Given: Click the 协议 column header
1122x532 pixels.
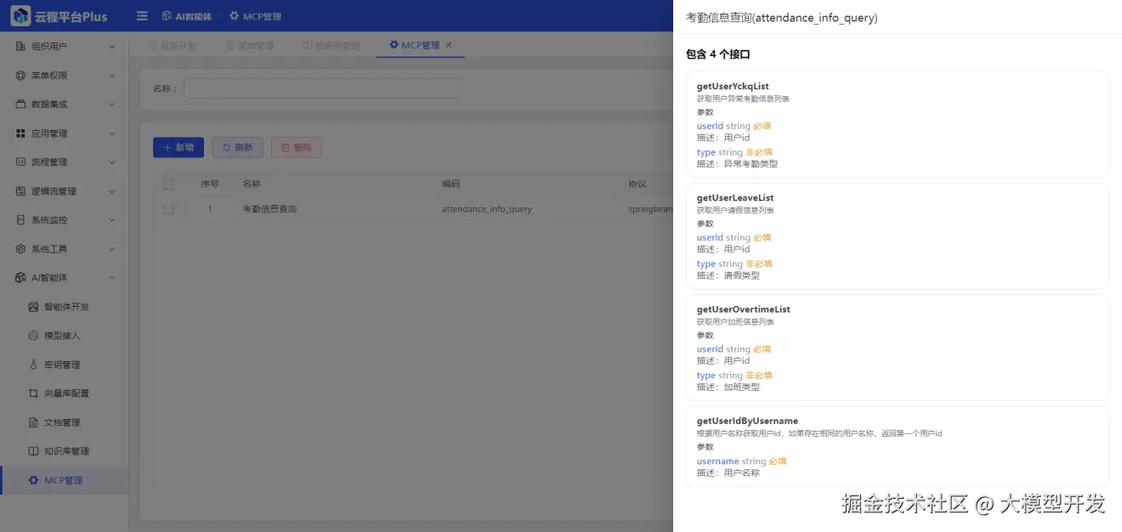Looking at the screenshot, I should pos(637,184).
